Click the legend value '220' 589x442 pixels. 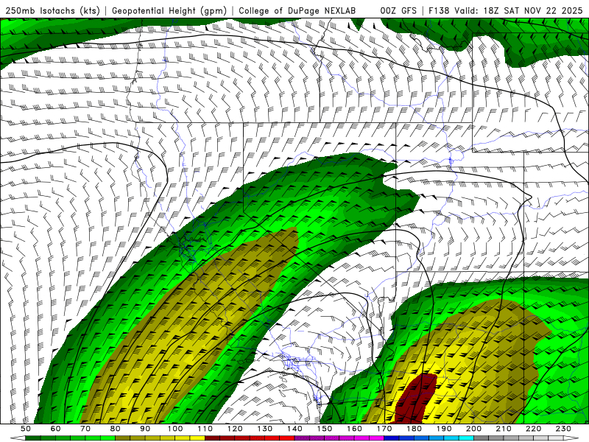click(x=534, y=429)
